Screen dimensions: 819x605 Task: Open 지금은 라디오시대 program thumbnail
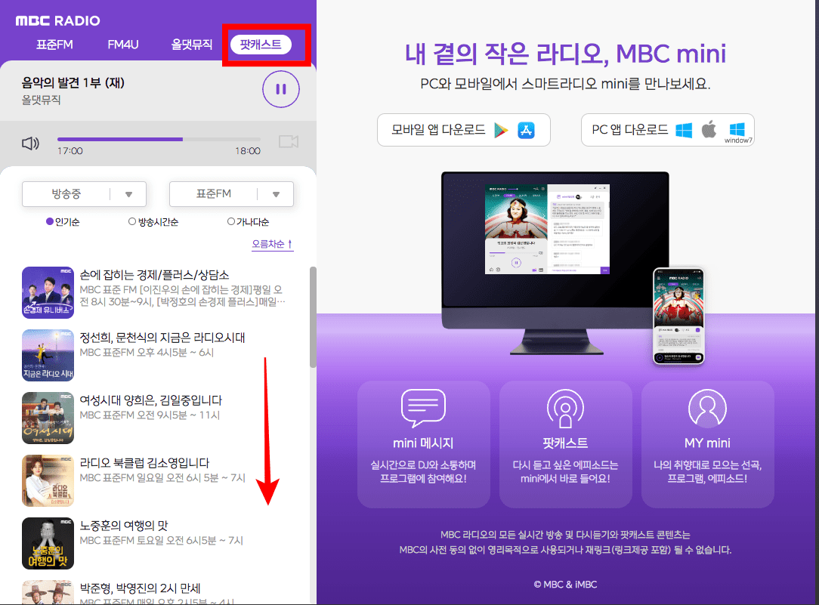click(48, 355)
